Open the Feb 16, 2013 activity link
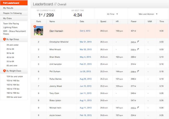Viewport: 169px width, 119px height. (86, 115)
